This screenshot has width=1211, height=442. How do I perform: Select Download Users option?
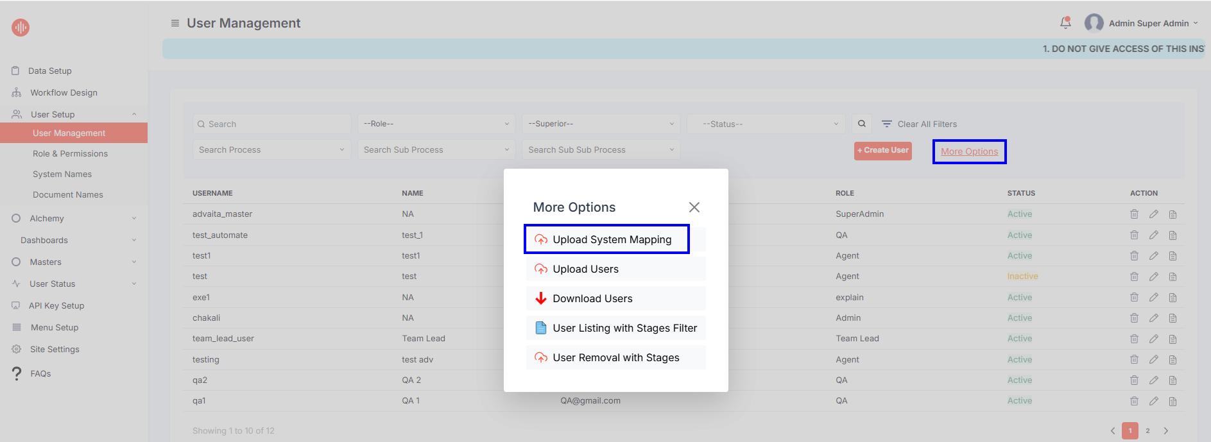616,298
